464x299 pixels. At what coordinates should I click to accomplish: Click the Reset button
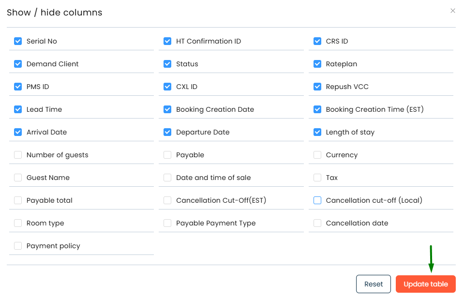coord(373,284)
